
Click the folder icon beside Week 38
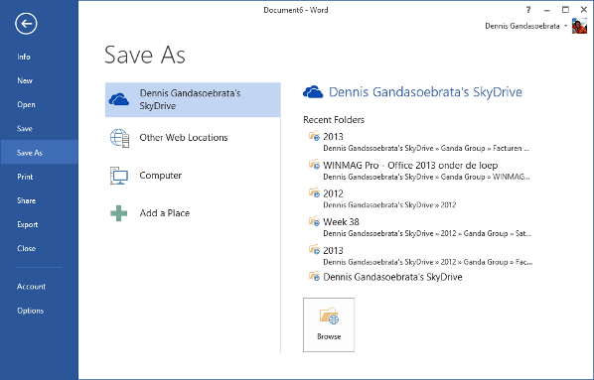point(314,221)
